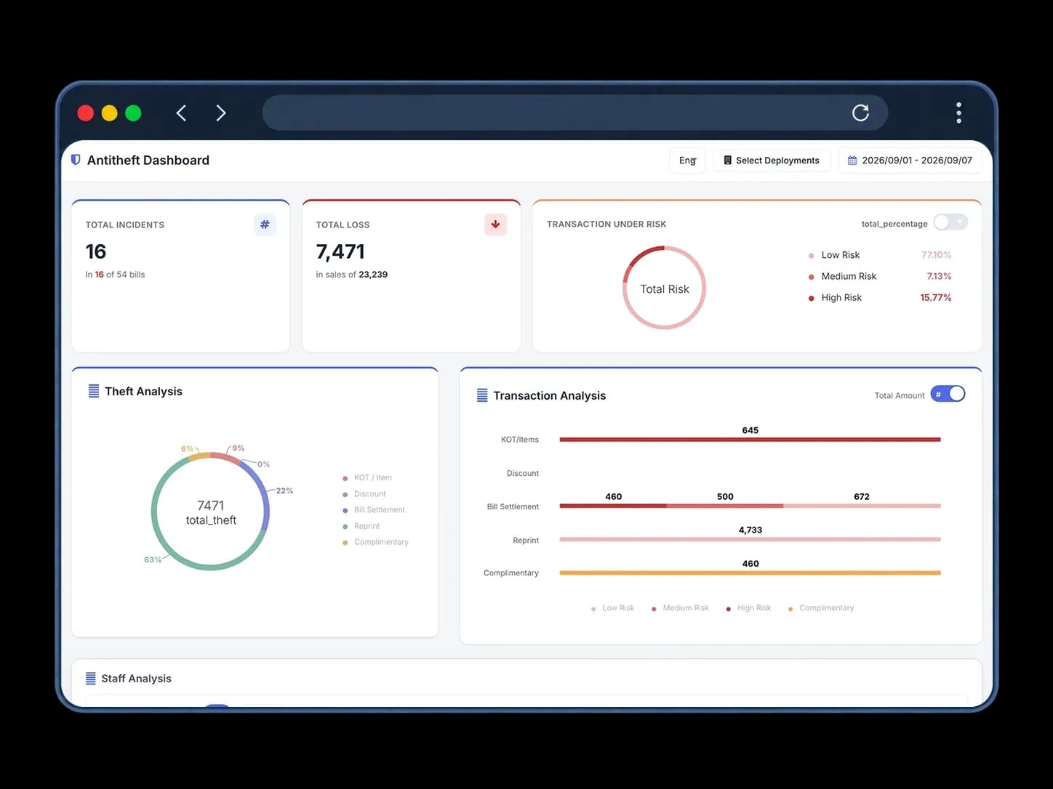Click the browser forward arrow
1053x789 pixels.
221,113
